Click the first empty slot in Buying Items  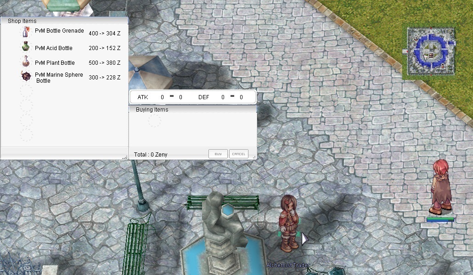155,121
